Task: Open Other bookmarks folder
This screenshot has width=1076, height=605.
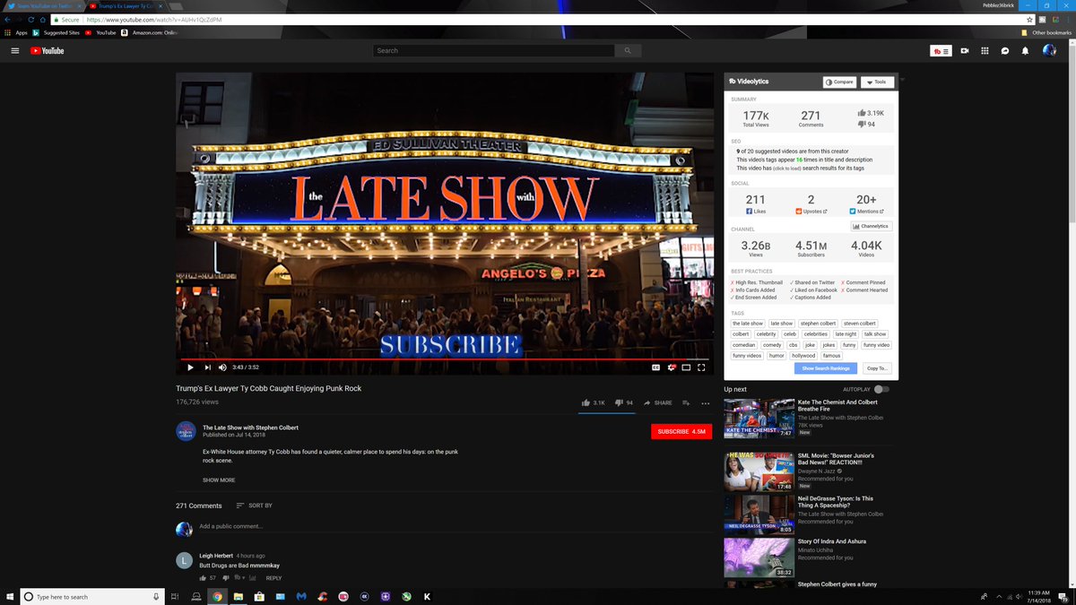Action: pyautogui.click(x=1046, y=32)
